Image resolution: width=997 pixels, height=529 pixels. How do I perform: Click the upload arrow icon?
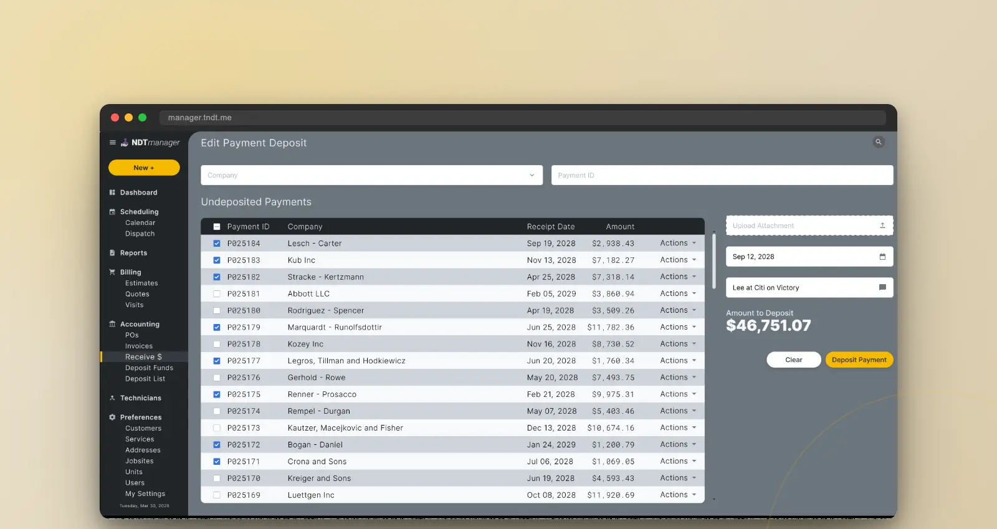tap(882, 226)
